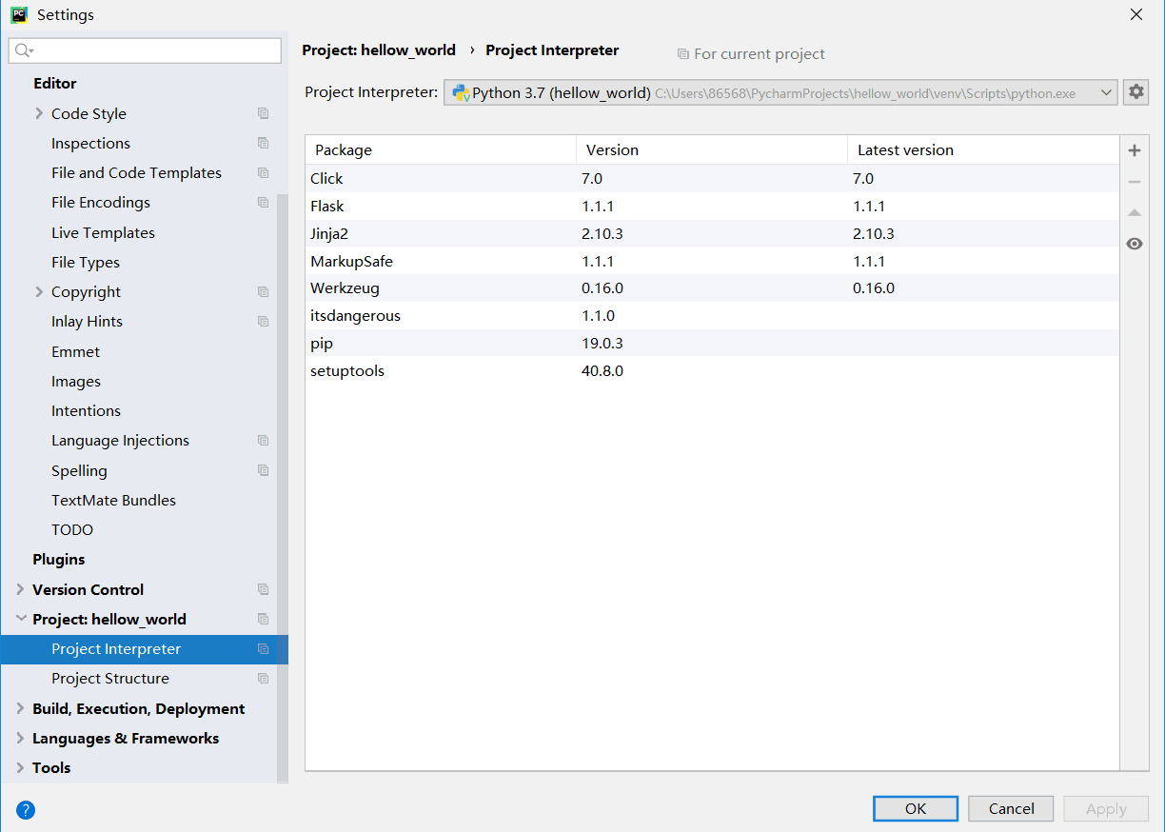Screen dimensions: 1165x832
Task: Select Inspections in the settings tree
Action: [x=90, y=143]
